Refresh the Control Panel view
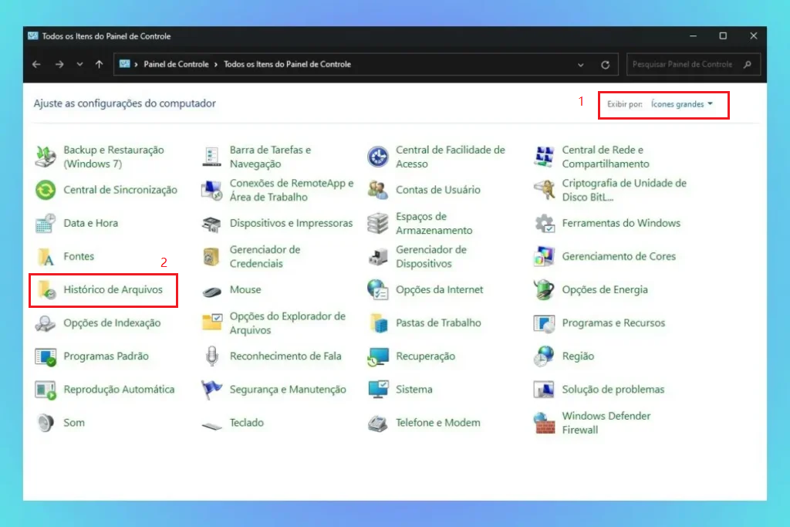Image resolution: width=790 pixels, height=527 pixels. pos(605,65)
